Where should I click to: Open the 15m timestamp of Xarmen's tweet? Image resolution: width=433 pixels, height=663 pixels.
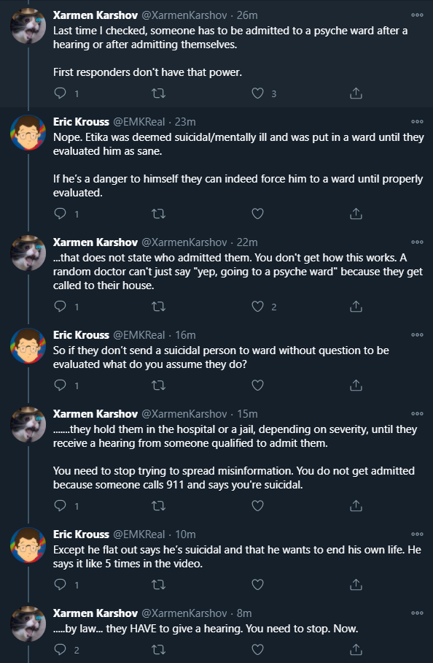pyautogui.click(x=247, y=414)
